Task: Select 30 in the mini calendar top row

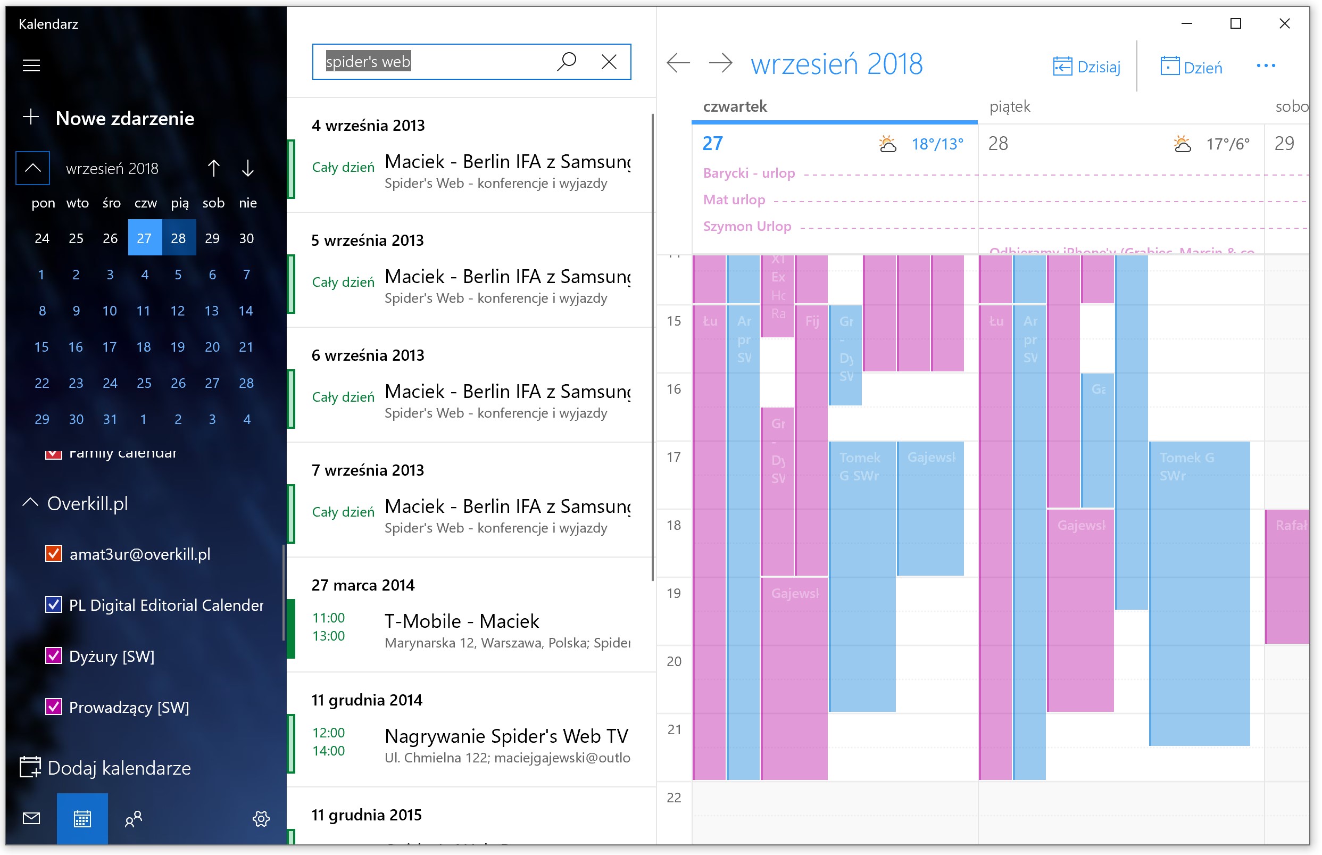Action: coord(246,238)
